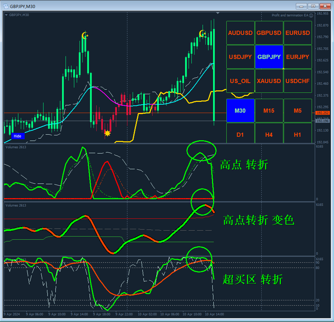This screenshot has width=334, height=322.
Task: Click the yellow sun signal marker
Action: click(x=107, y=133)
